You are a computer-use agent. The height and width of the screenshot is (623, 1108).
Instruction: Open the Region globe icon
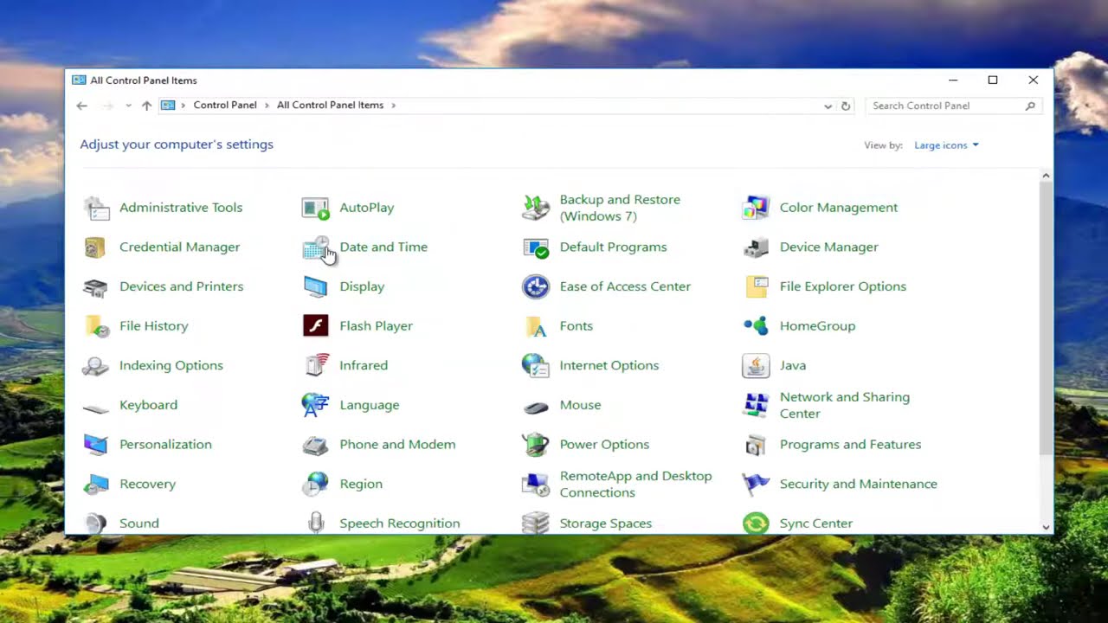tap(316, 484)
